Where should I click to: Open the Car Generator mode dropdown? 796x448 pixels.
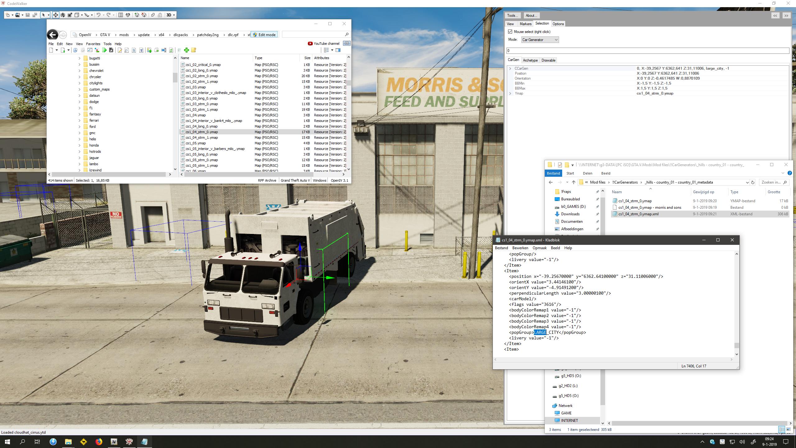click(x=540, y=40)
